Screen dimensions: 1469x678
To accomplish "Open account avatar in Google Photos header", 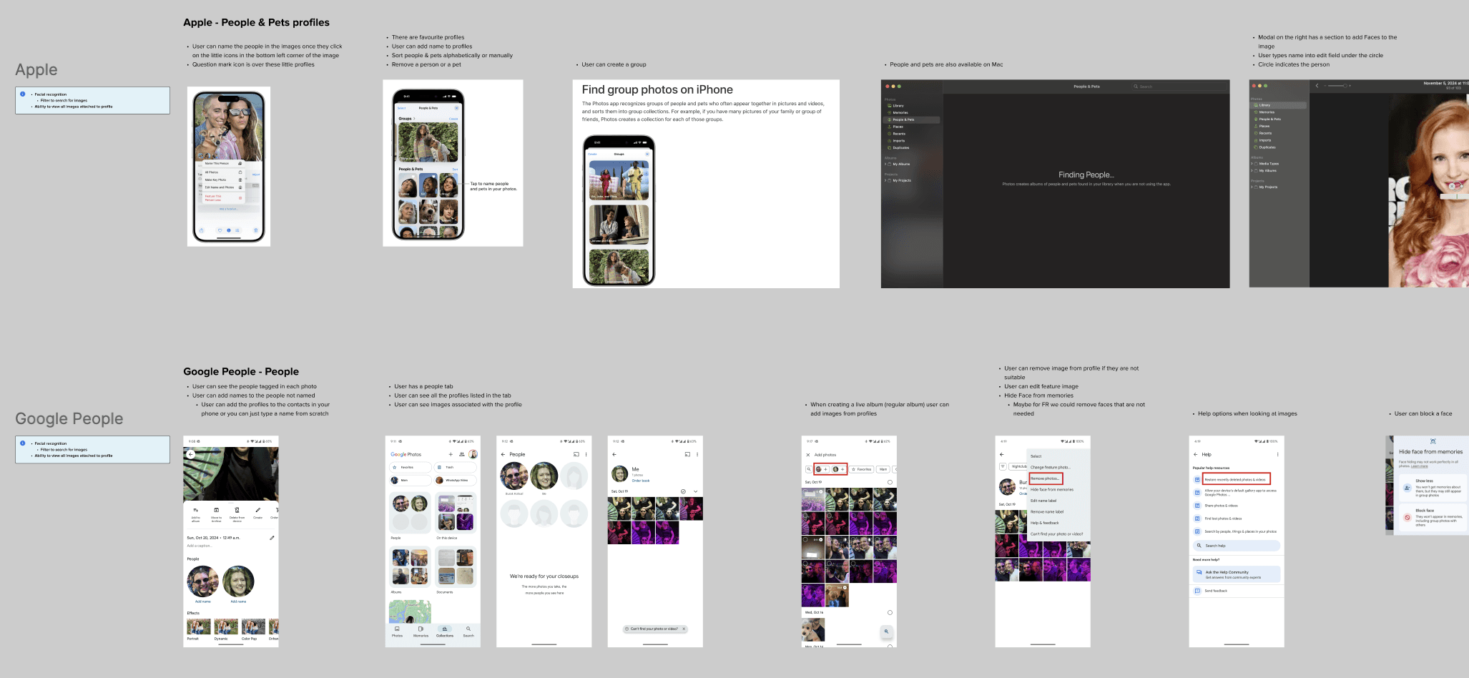I will [473, 454].
